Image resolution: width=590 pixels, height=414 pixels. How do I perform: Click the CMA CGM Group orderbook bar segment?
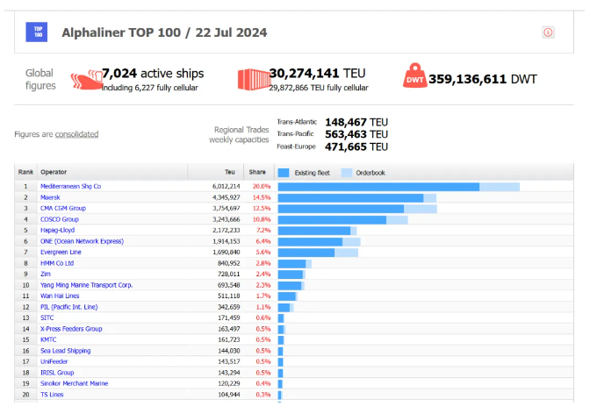(x=421, y=209)
